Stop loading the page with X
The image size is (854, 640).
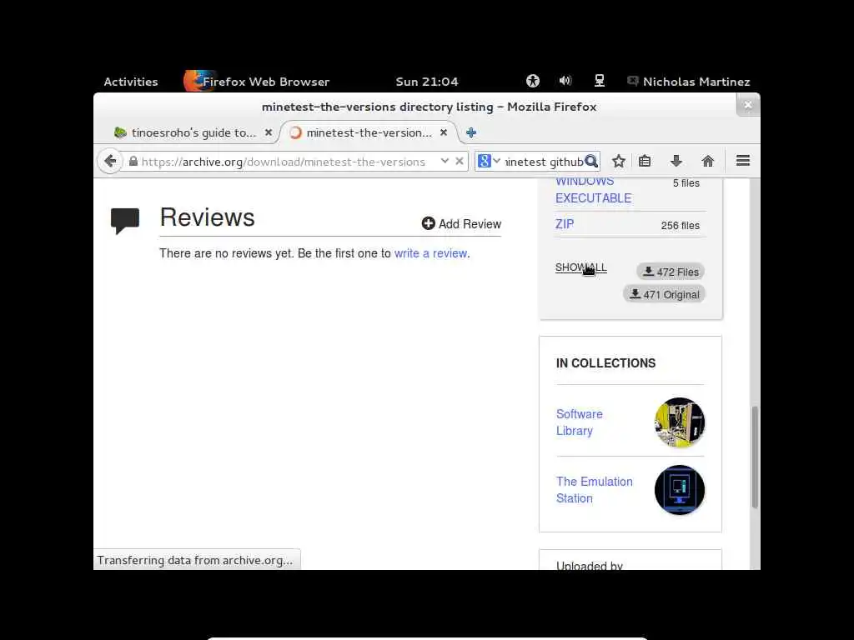pyautogui.click(x=460, y=161)
